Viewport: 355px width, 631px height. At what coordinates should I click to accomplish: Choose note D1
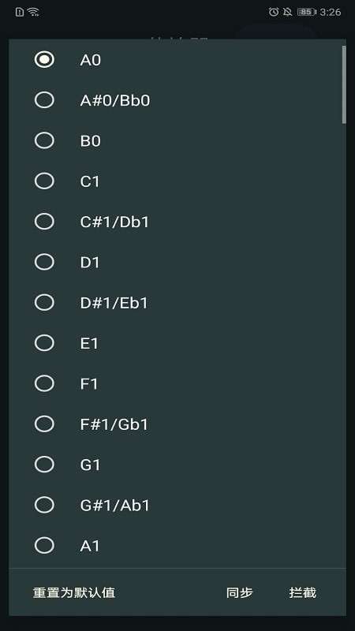tap(44, 262)
